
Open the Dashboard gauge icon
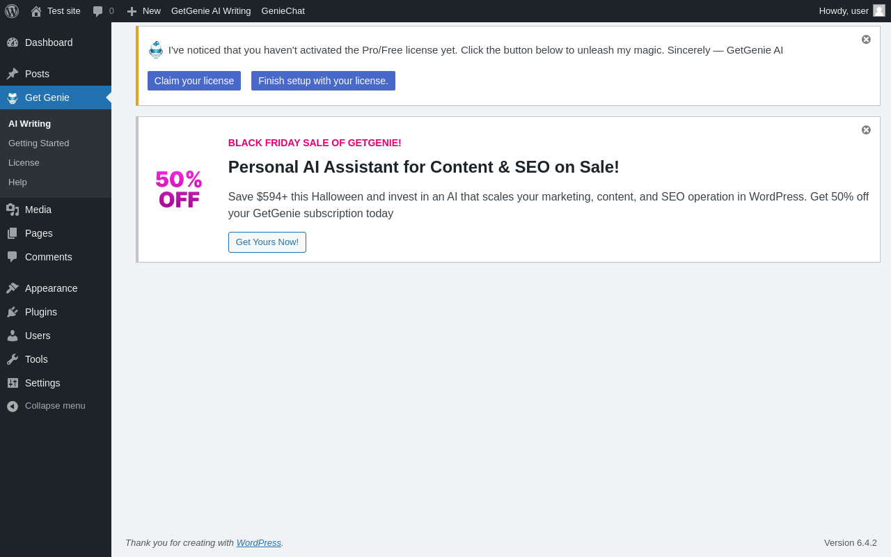(x=13, y=42)
